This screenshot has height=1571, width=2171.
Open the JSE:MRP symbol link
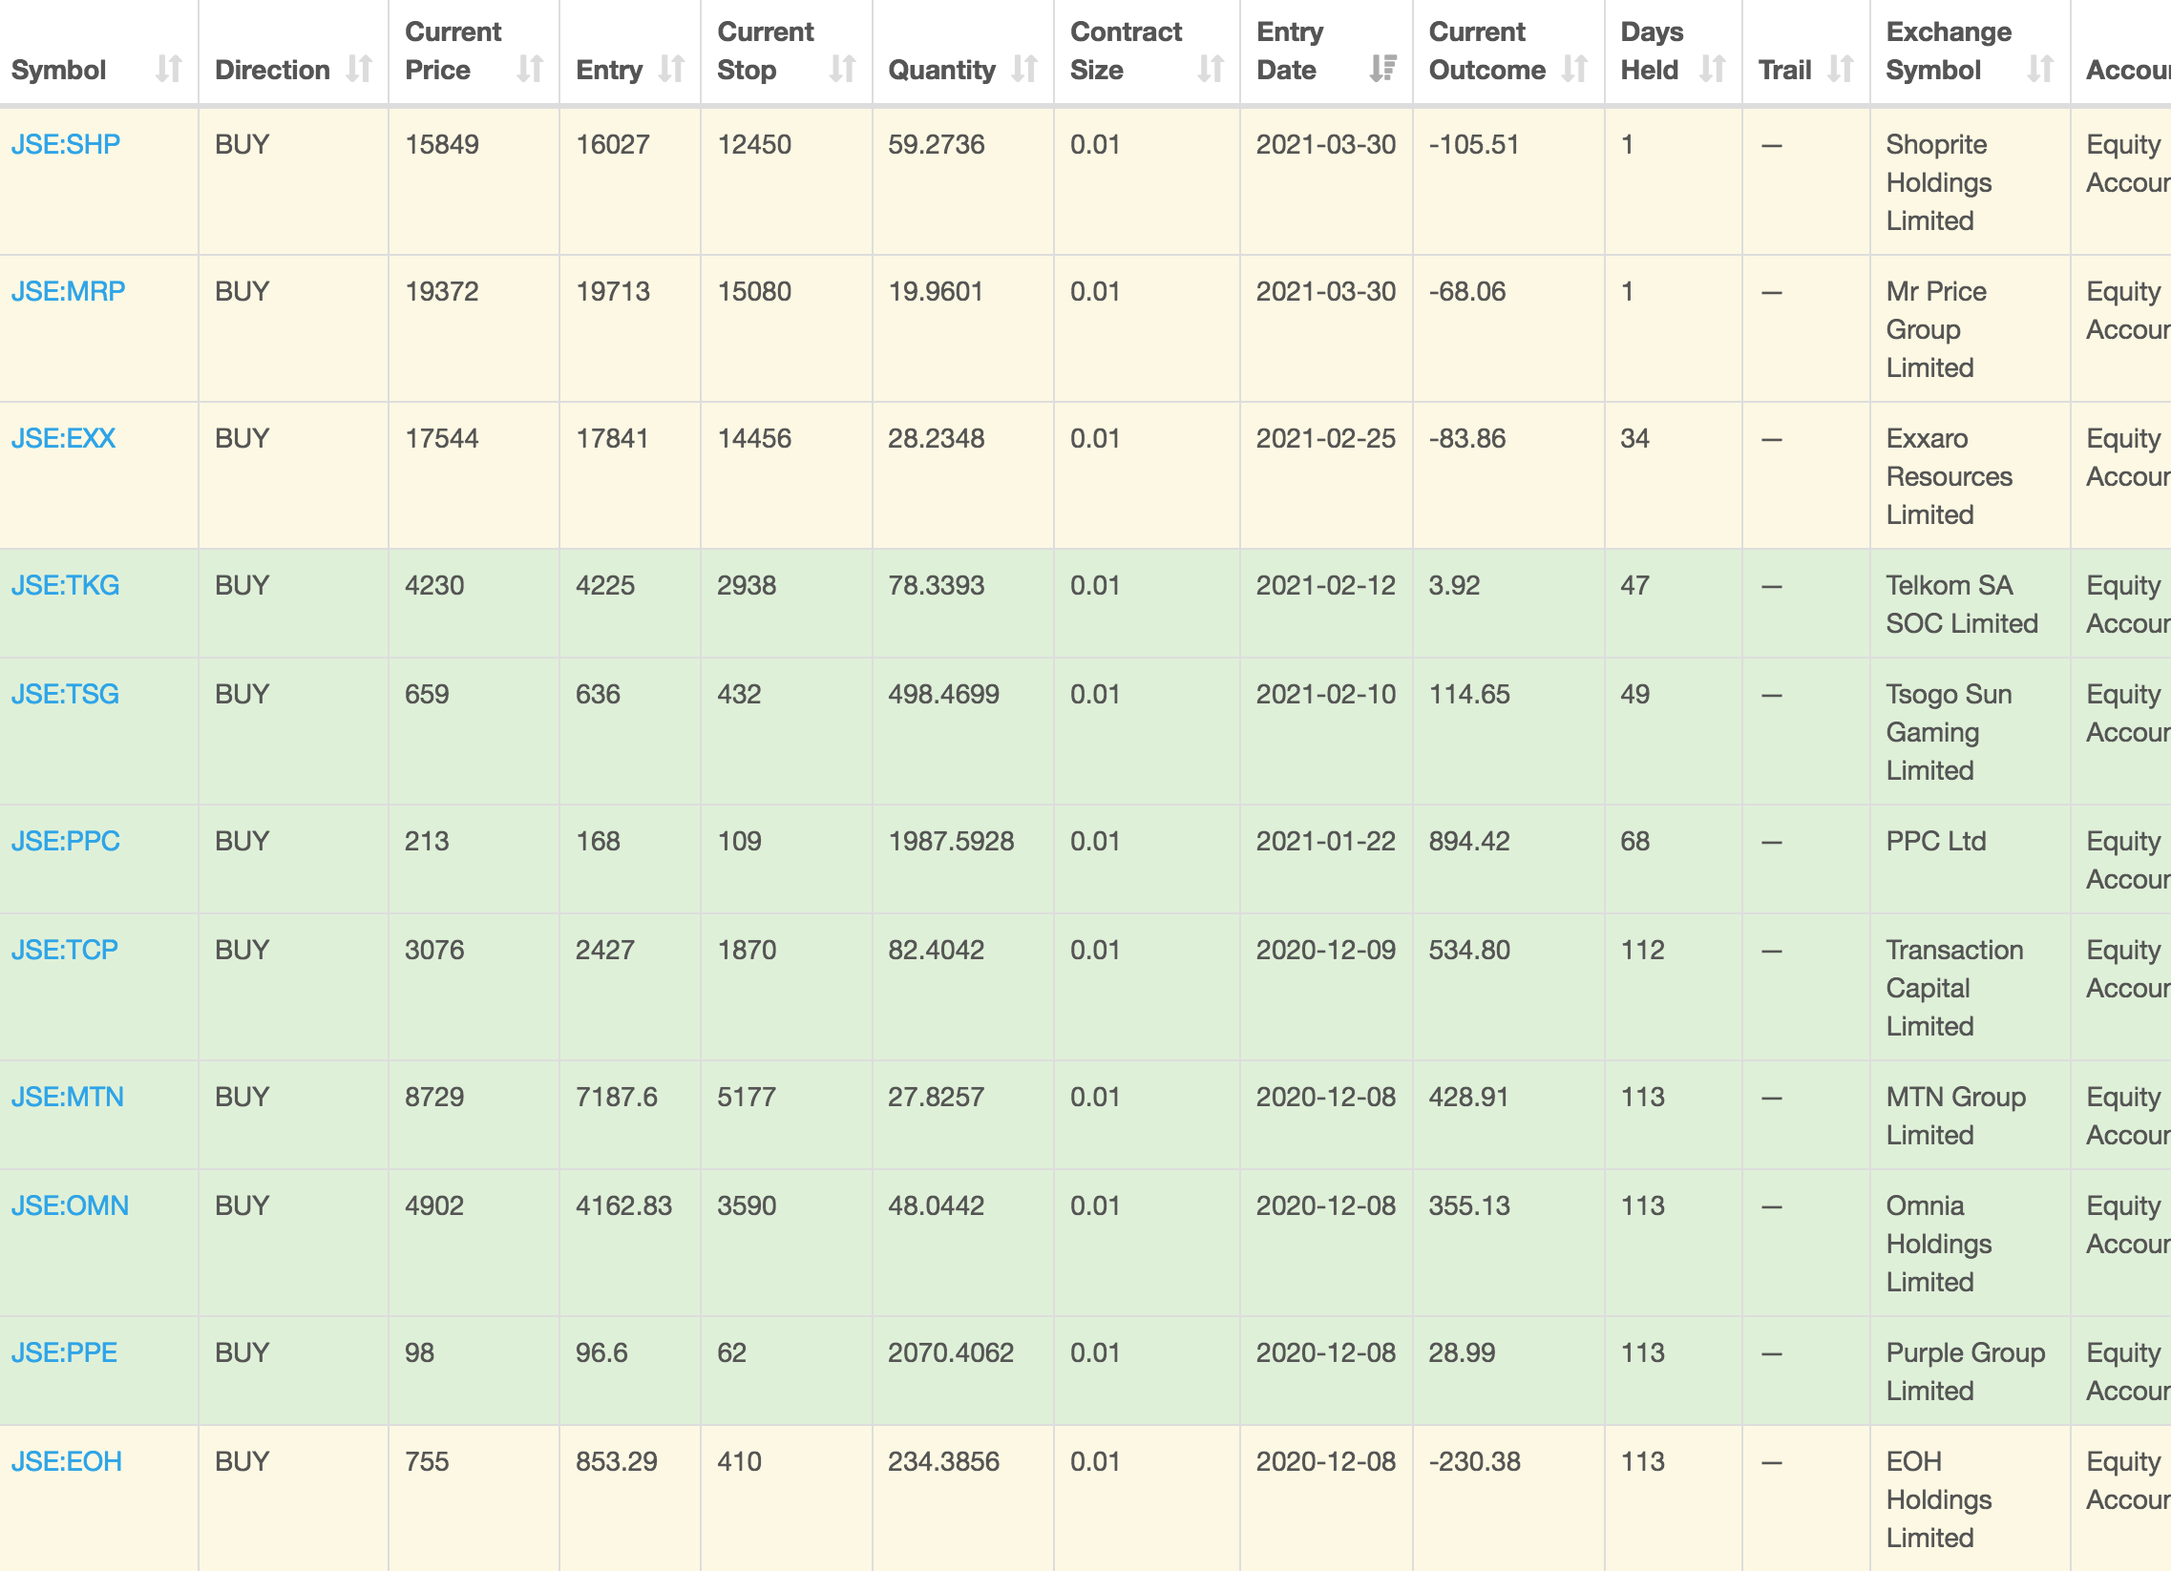tap(68, 292)
